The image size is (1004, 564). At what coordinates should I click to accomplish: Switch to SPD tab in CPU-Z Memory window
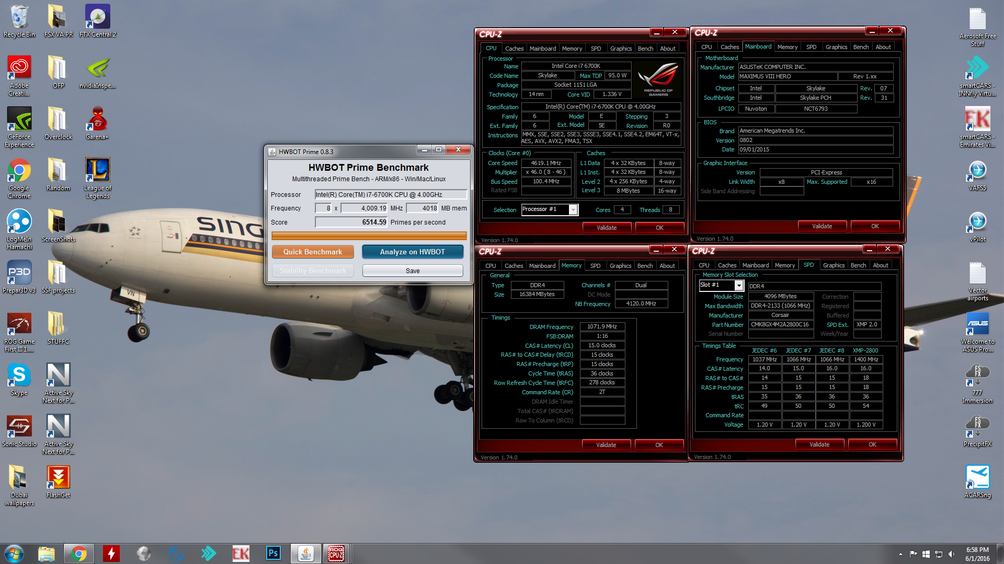click(x=595, y=266)
